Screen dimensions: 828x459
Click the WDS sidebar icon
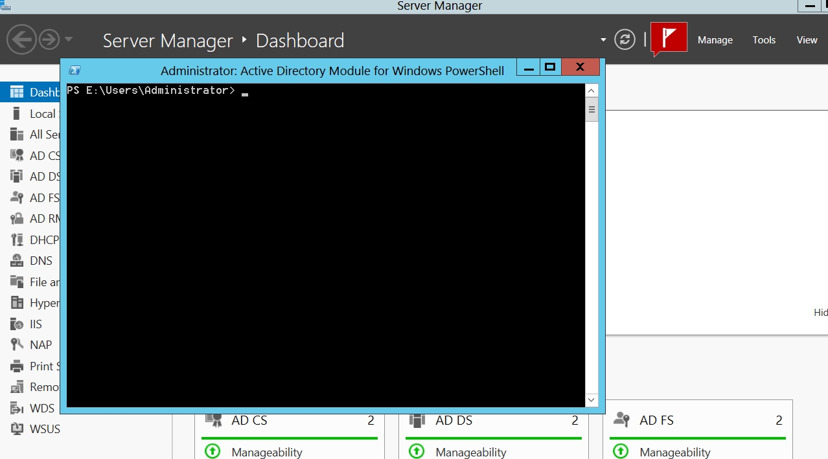pos(17,409)
